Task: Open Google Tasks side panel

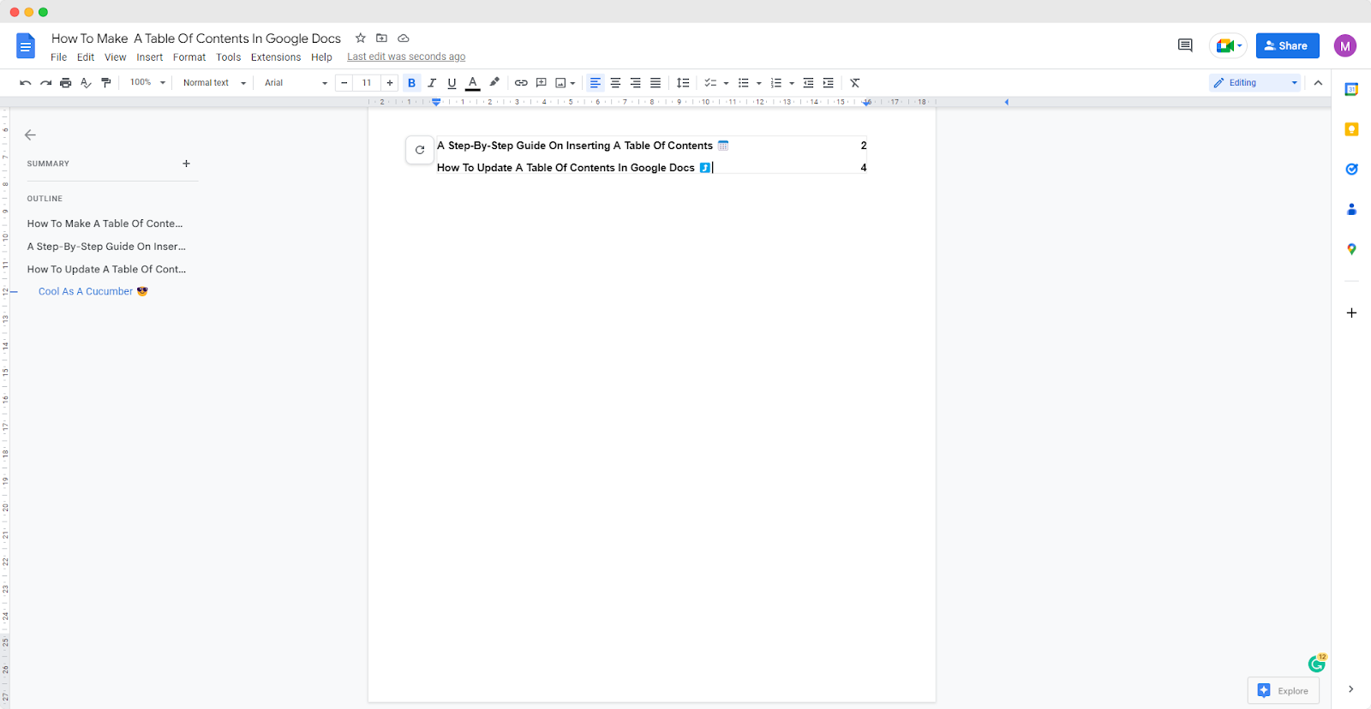Action: pos(1351,170)
